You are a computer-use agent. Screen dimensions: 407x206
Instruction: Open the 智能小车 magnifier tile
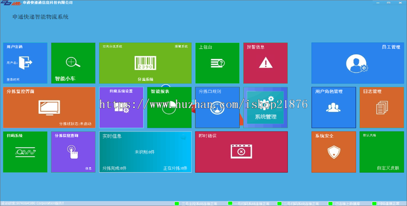click(x=73, y=63)
